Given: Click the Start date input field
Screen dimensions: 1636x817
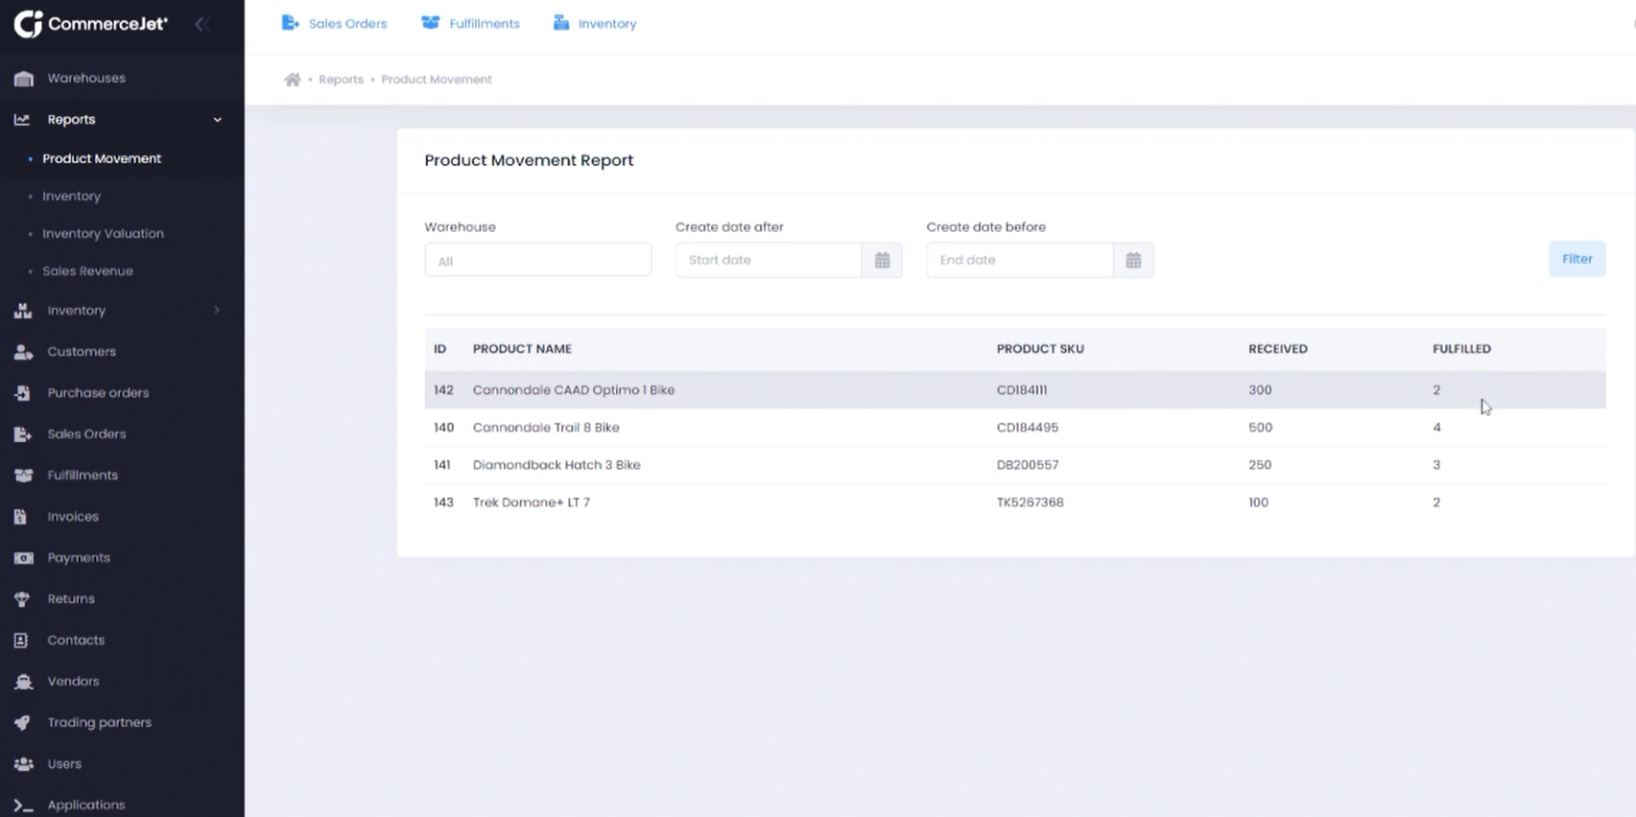Looking at the screenshot, I should 769,260.
